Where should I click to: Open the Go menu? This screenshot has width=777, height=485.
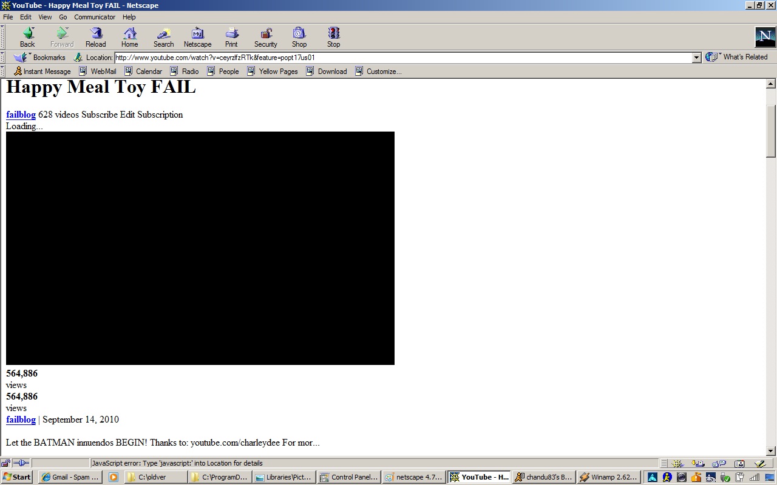(x=63, y=17)
